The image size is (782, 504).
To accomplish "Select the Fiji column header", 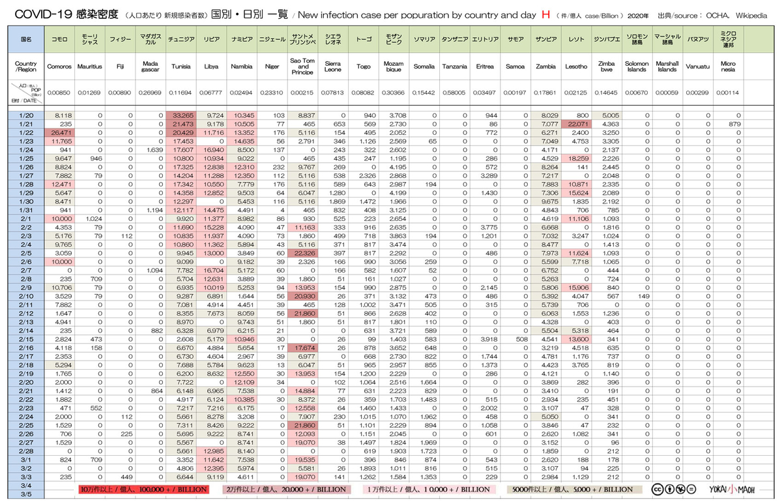I will pos(119,67).
